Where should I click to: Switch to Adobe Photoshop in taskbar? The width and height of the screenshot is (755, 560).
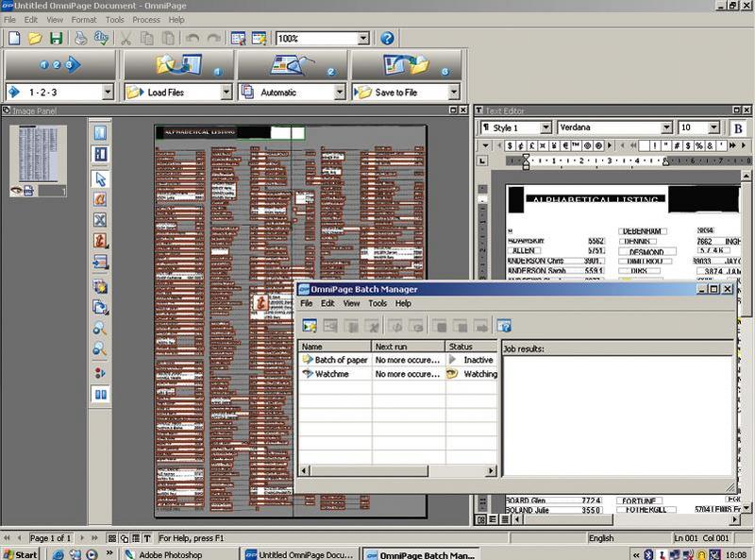pos(178,554)
